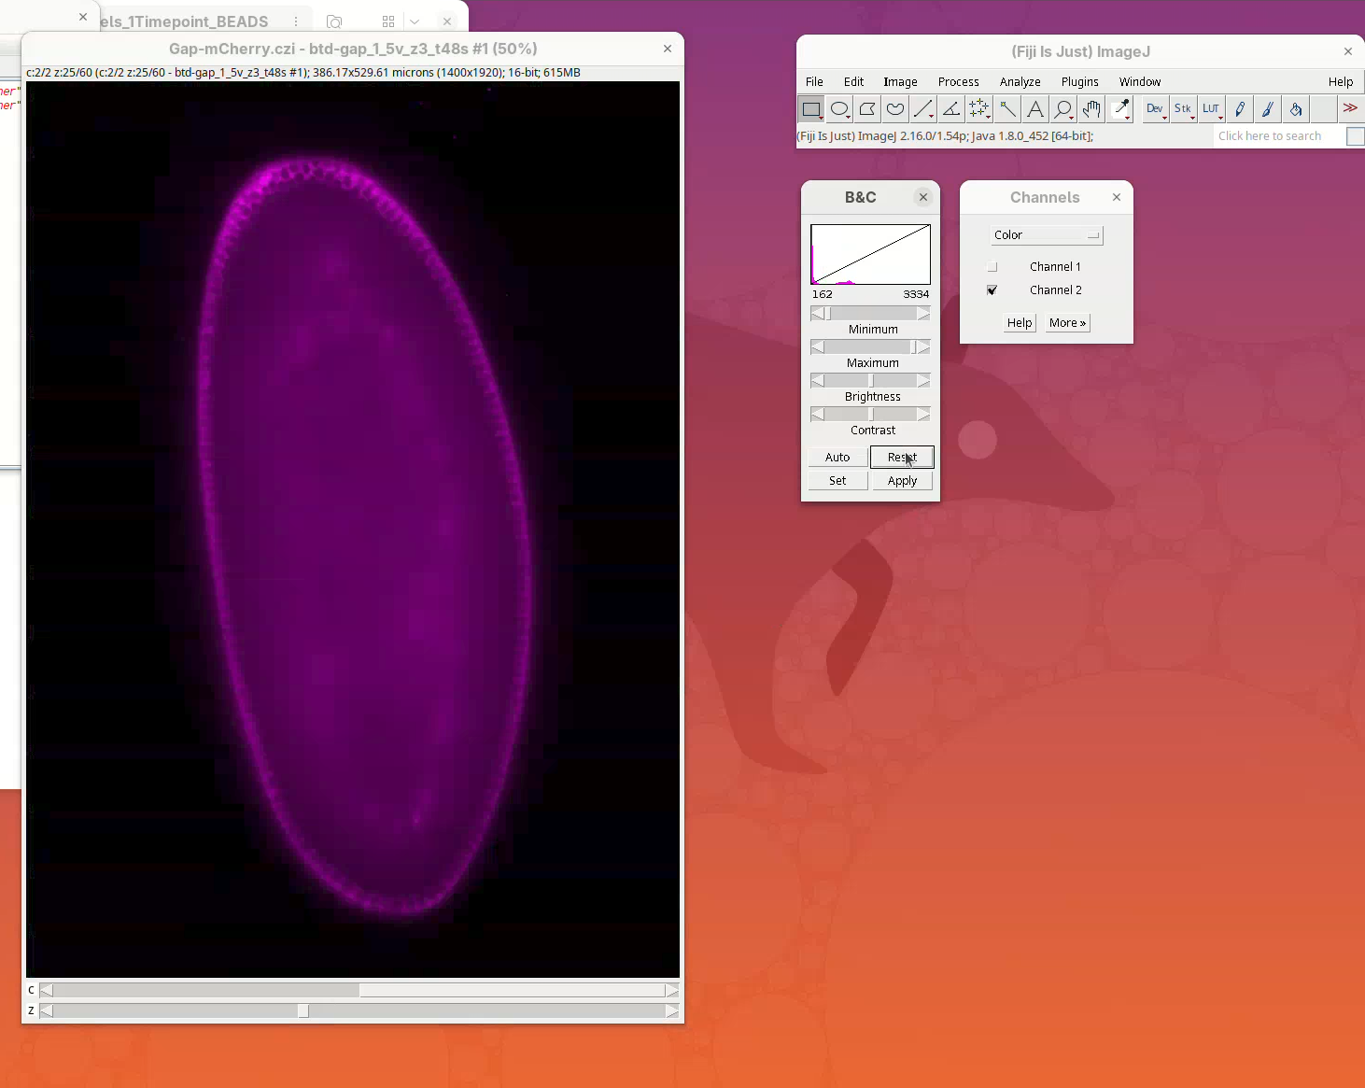Pick the Flood Fill bucket tool
The width and height of the screenshot is (1365, 1088).
point(1296,109)
